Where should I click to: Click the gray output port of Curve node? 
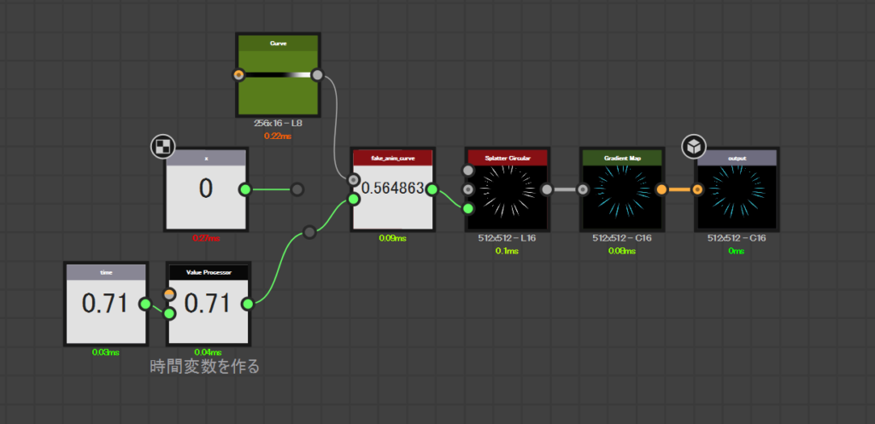tap(317, 75)
